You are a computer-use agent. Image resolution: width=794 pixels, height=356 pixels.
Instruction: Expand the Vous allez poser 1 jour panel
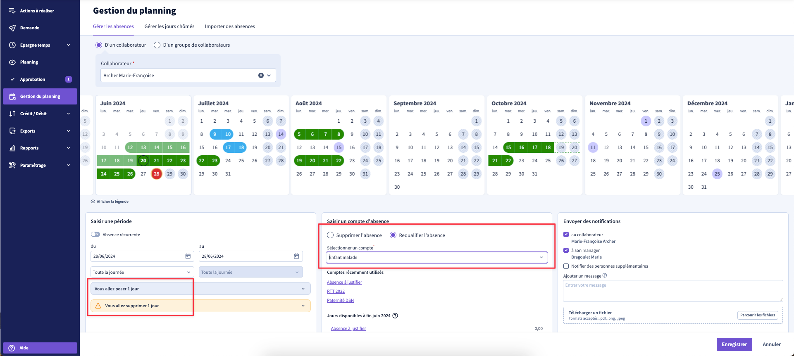[200, 289]
